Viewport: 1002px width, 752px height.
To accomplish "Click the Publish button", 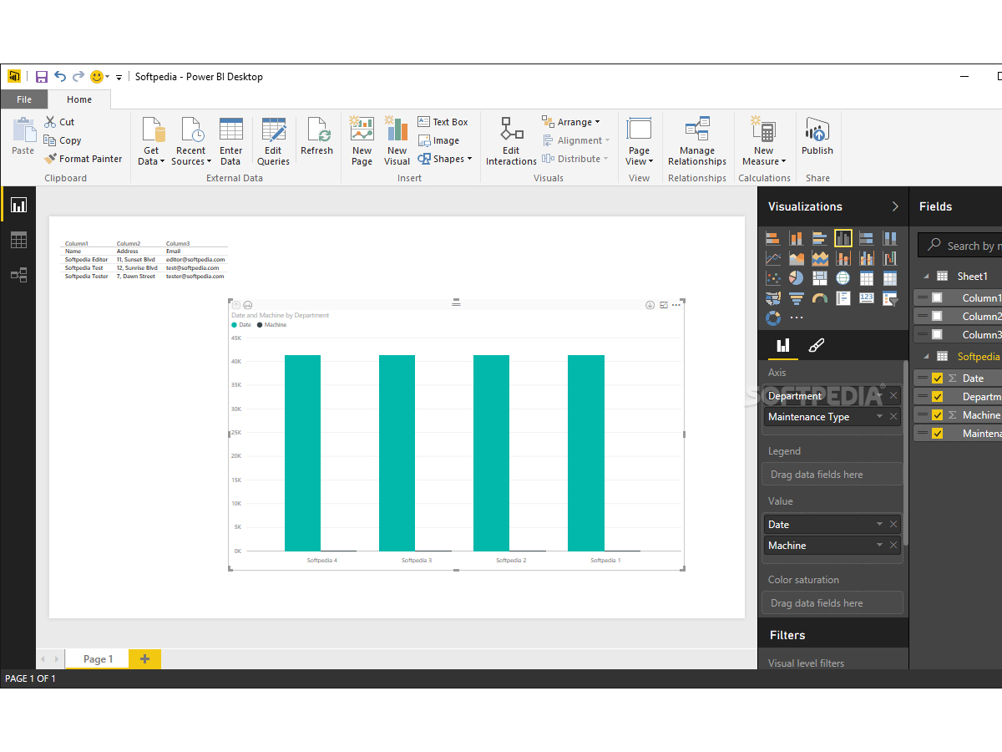I will pyautogui.click(x=817, y=138).
